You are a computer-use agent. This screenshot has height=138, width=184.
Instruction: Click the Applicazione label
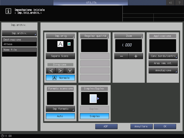163,36
